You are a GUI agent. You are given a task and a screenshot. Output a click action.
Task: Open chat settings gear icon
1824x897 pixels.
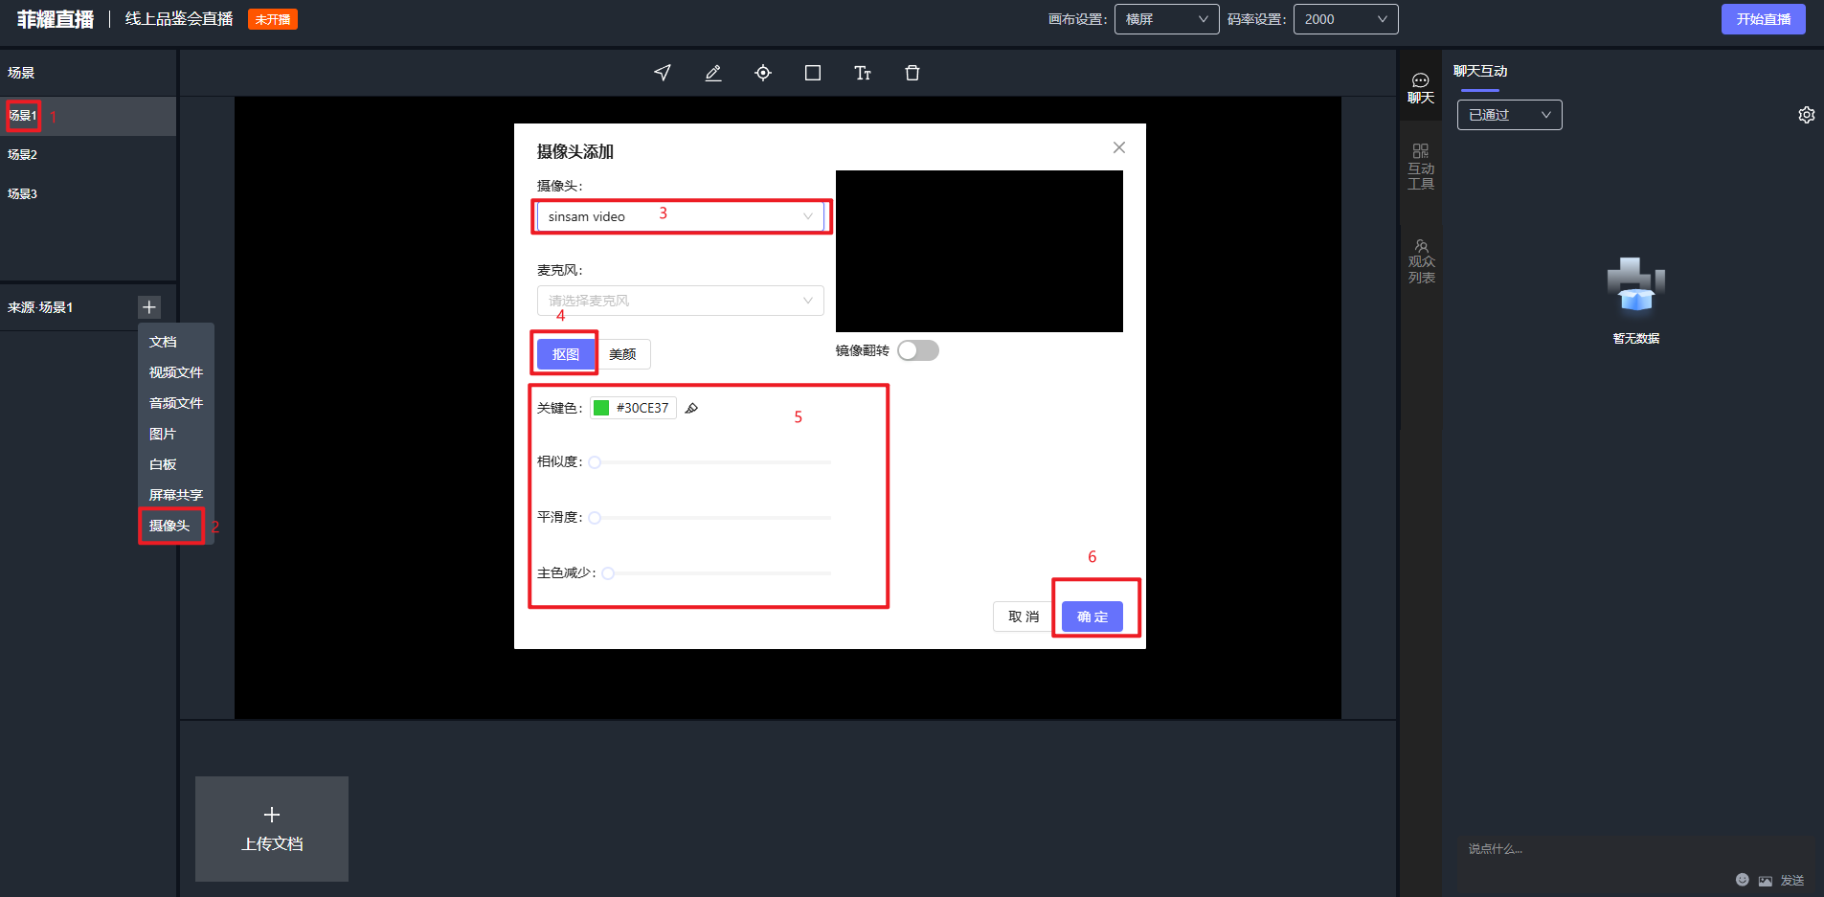pyautogui.click(x=1806, y=115)
